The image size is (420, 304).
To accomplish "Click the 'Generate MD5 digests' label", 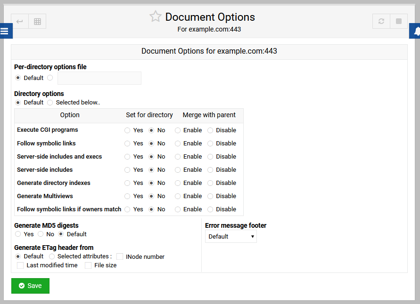I will tap(46, 226).
